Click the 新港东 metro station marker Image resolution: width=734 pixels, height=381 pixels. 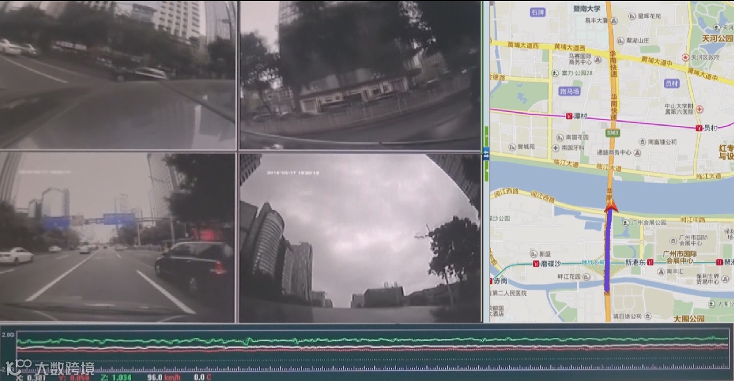[x=650, y=262]
